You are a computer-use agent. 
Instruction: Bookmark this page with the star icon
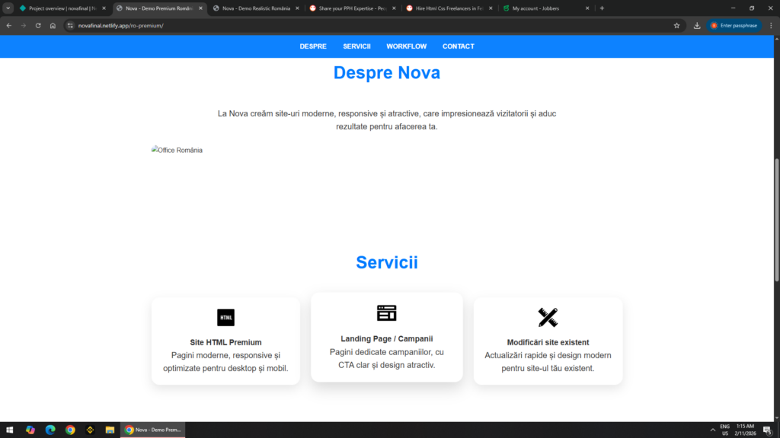[x=676, y=25]
